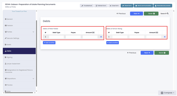
Task: Open Testator section in sidebar
Action: [x=19, y=26]
